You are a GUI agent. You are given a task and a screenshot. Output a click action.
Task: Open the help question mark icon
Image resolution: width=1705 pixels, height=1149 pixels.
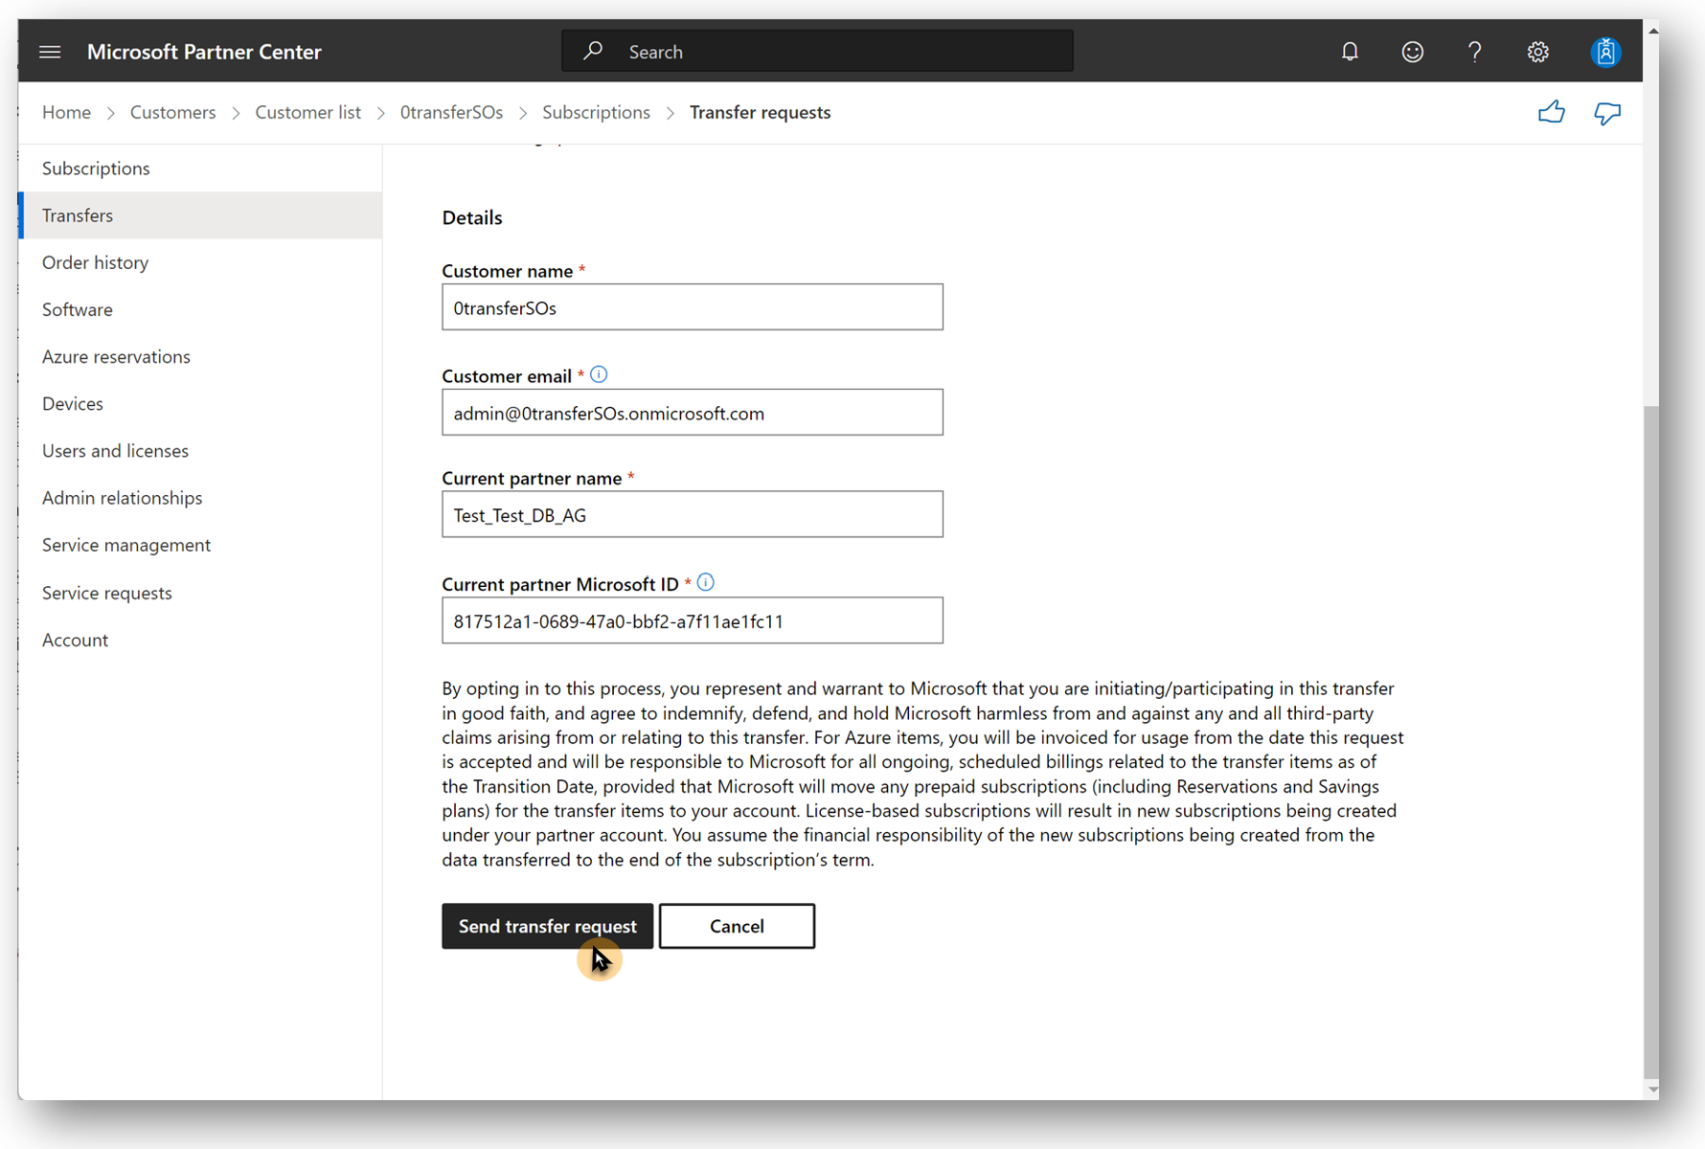pos(1474,52)
